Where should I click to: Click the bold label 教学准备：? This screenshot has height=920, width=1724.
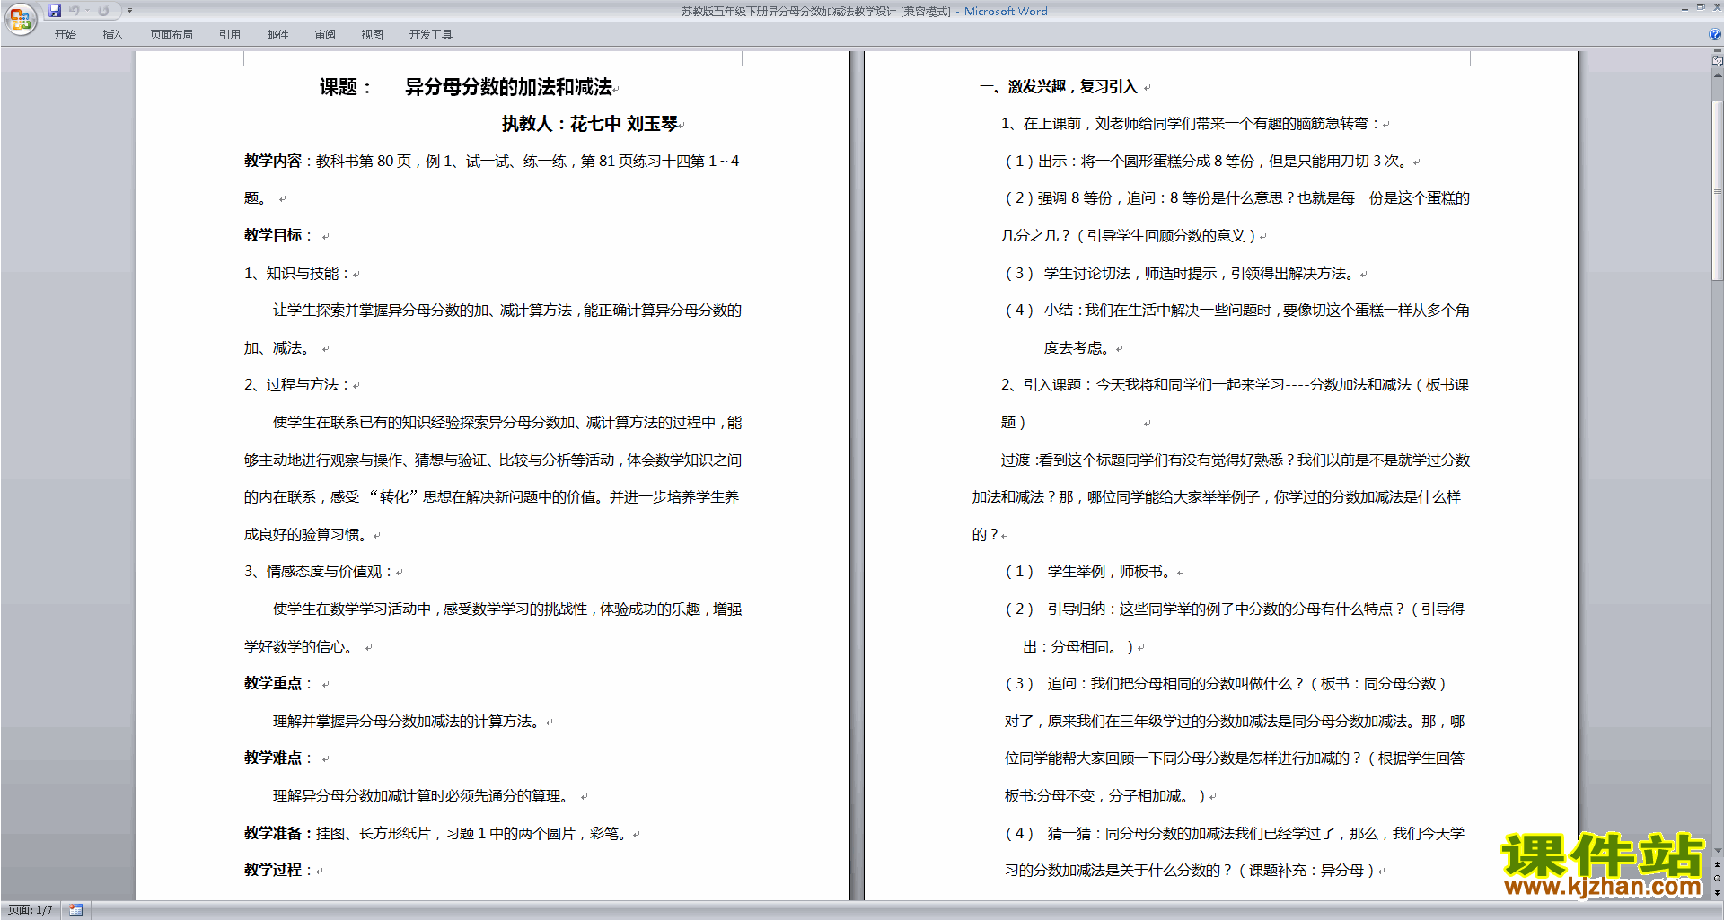point(279,833)
